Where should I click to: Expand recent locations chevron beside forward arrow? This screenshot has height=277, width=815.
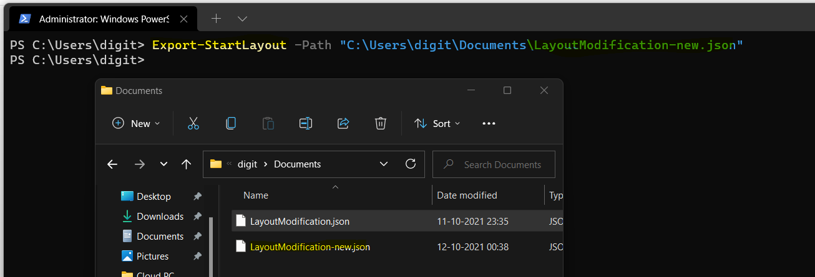(163, 164)
